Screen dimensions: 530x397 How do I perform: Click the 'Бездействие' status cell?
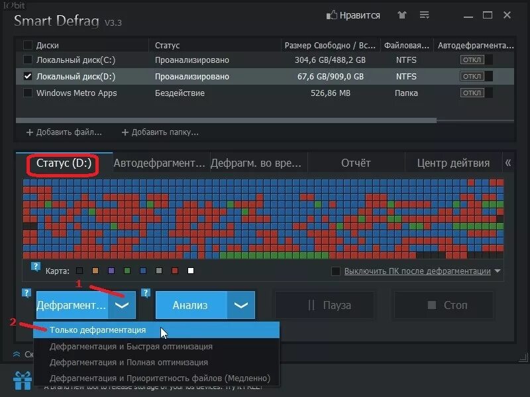pyautogui.click(x=180, y=93)
